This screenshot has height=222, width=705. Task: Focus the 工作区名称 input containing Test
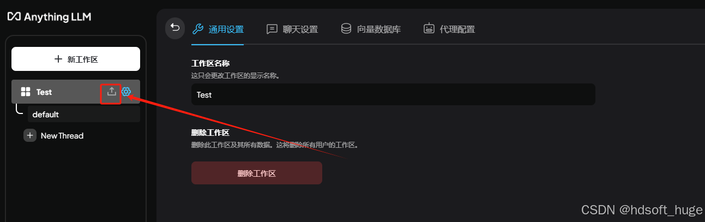click(x=393, y=94)
